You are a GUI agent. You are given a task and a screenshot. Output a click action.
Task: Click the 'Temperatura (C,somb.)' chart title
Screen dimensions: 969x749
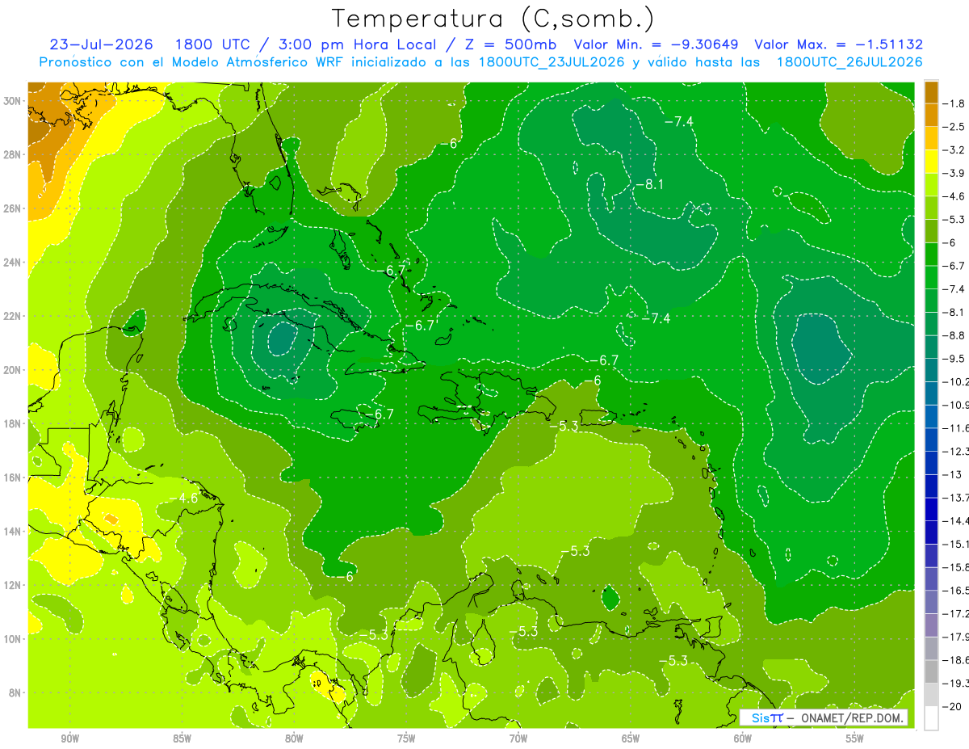[493, 19]
